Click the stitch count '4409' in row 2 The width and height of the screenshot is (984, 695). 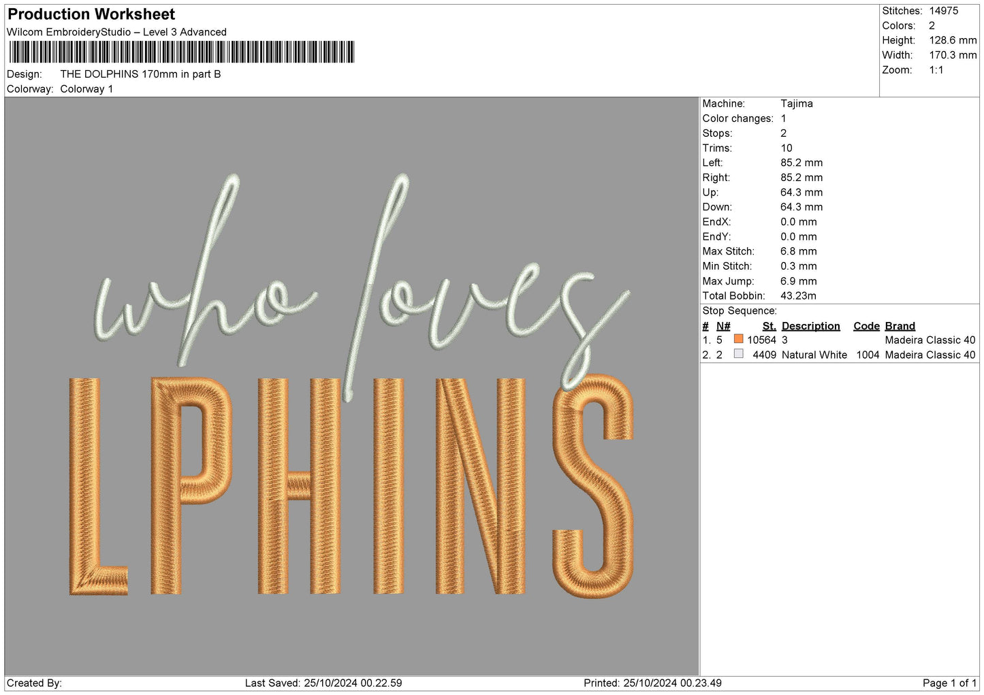764,355
